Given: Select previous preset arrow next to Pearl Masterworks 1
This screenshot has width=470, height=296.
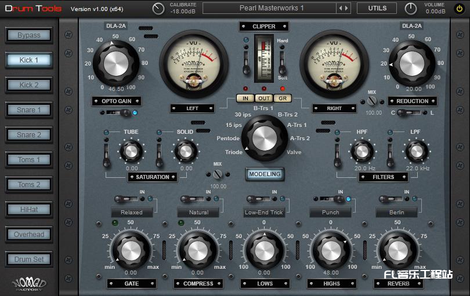Looking at the screenshot, I should [341, 8].
